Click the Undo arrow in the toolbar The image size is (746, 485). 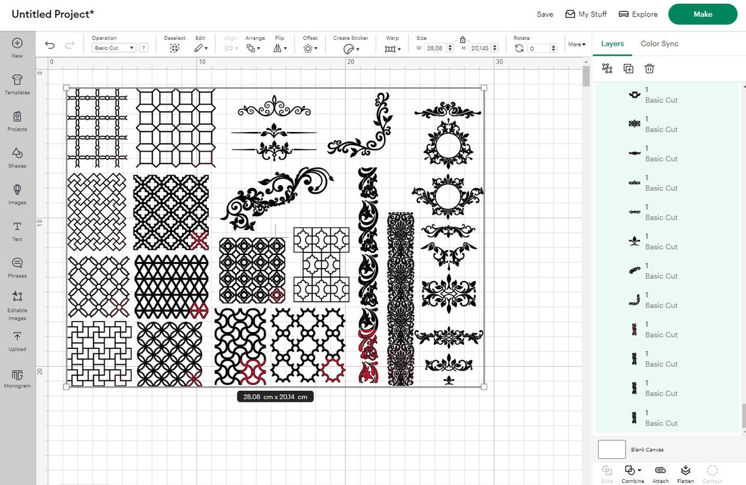tap(50, 44)
